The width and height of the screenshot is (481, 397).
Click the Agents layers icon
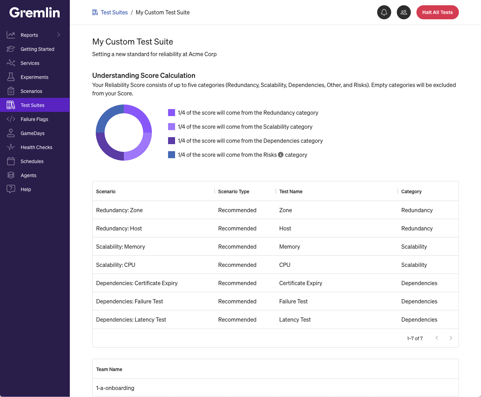pyautogui.click(x=11, y=175)
